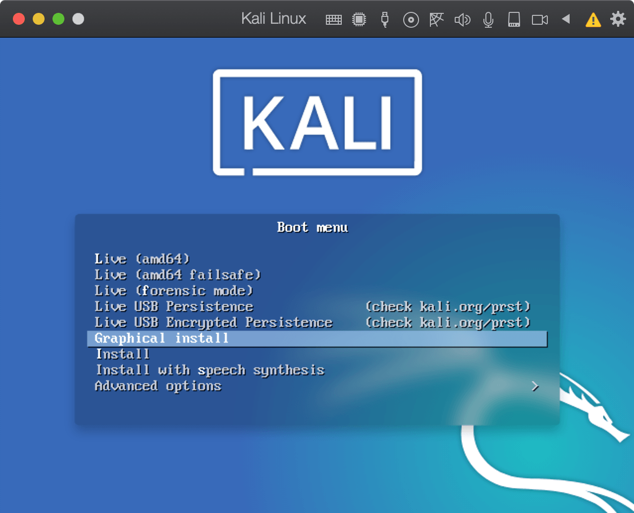
Task: Open the hard disk drive icon
Action: pyautogui.click(x=514, y=19)
